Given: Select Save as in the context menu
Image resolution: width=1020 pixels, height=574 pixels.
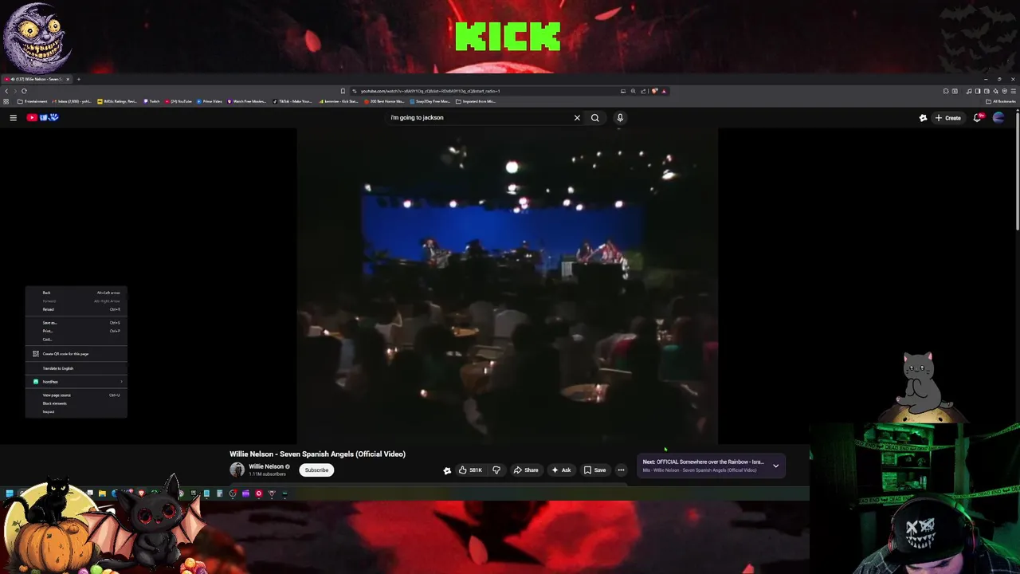Looking at the screenshot, I should pyautogui.click(x=76, y=323).
